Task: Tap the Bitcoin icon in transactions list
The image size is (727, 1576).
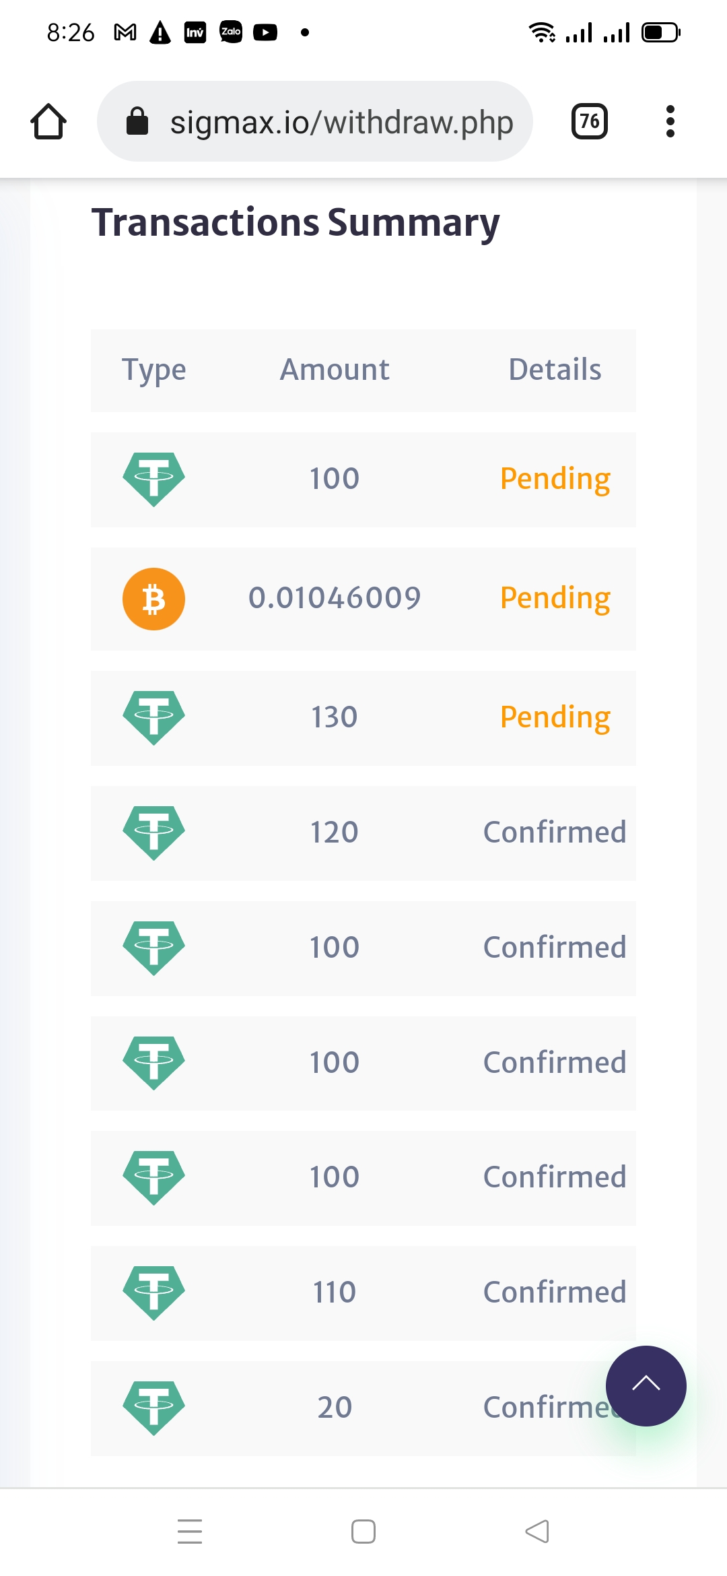Action: point(153,599)
